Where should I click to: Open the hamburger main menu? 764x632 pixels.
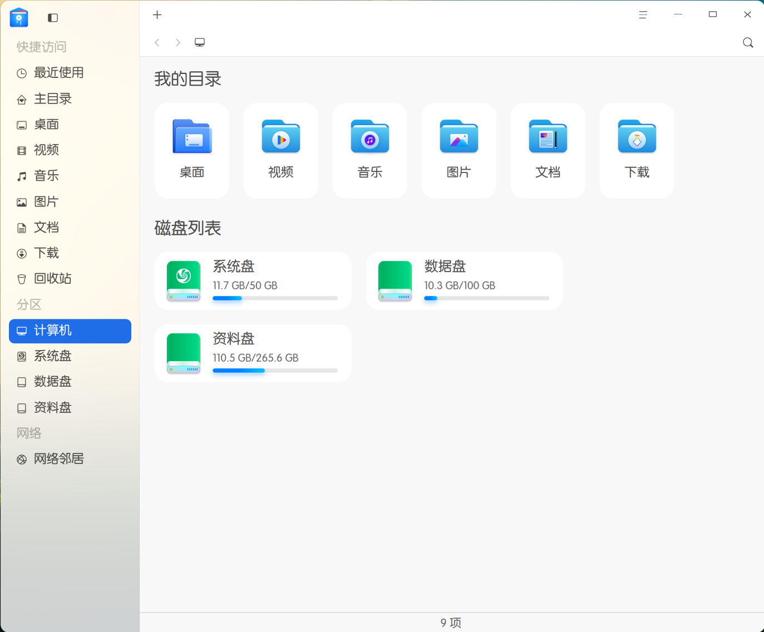[x=643, y=15]
